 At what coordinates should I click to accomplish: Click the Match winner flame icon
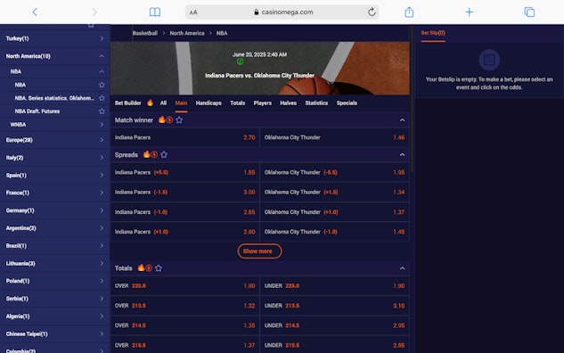[162, 119]
